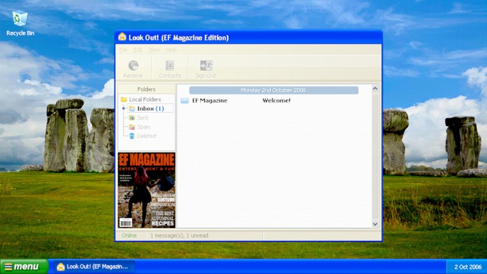Click the Receive mail toolbar icon

click(133, 68)
